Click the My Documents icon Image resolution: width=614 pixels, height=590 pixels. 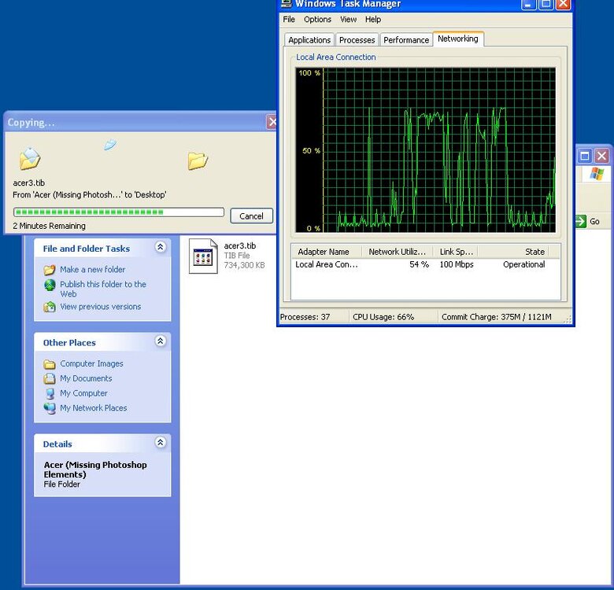(50, 378)
